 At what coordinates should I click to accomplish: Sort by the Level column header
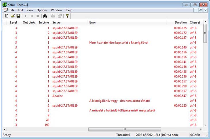pos(13,22)
